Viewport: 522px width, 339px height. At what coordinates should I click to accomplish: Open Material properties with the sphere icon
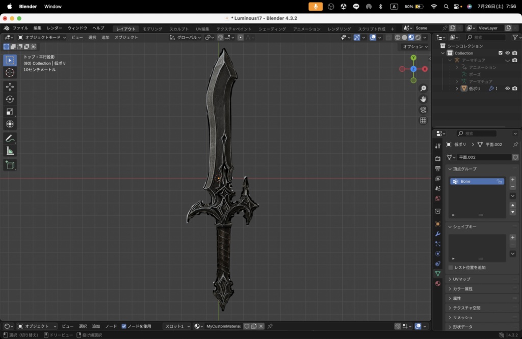pos(438,284)
